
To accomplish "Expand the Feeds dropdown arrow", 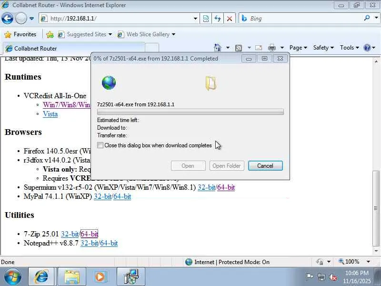I will 249,48.
